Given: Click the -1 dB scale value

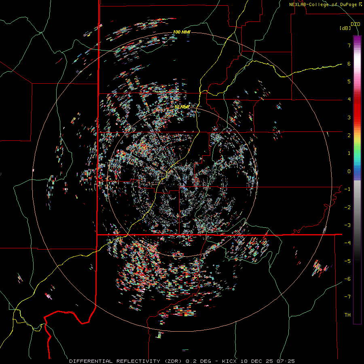Looking at the screenshot, I should click(x=347, y=189).
